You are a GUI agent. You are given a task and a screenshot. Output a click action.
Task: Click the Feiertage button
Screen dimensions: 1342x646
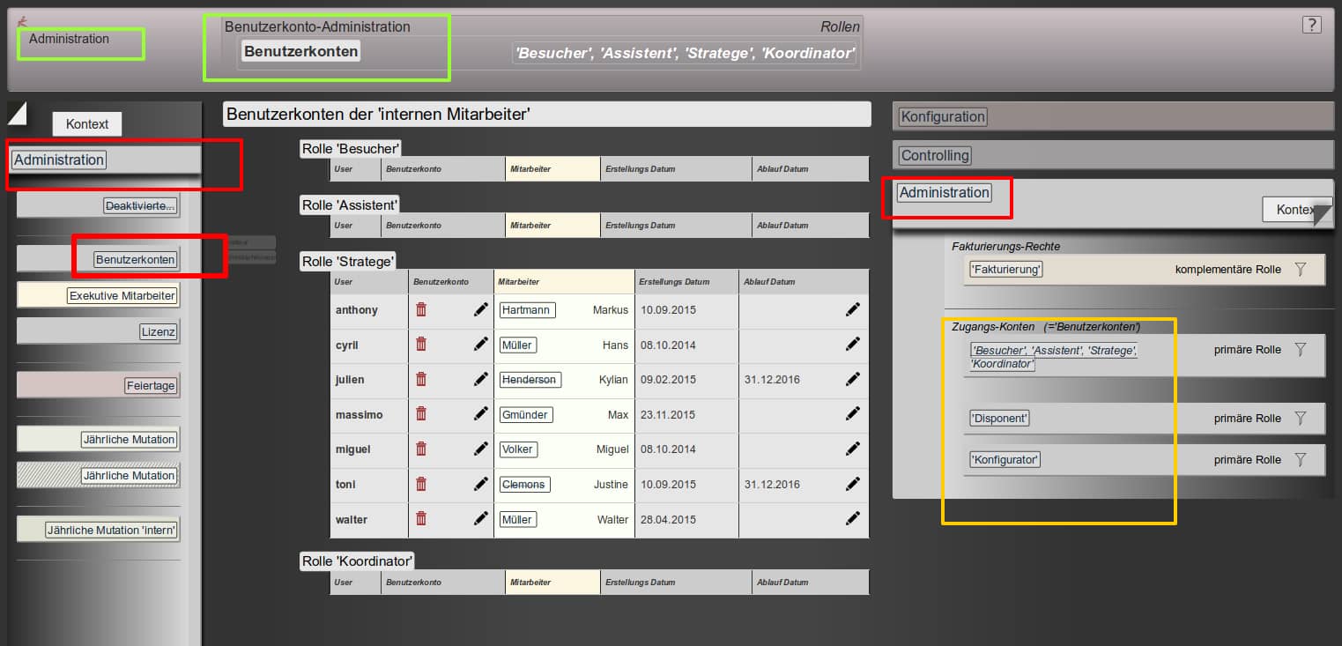[x=151, y=386]
